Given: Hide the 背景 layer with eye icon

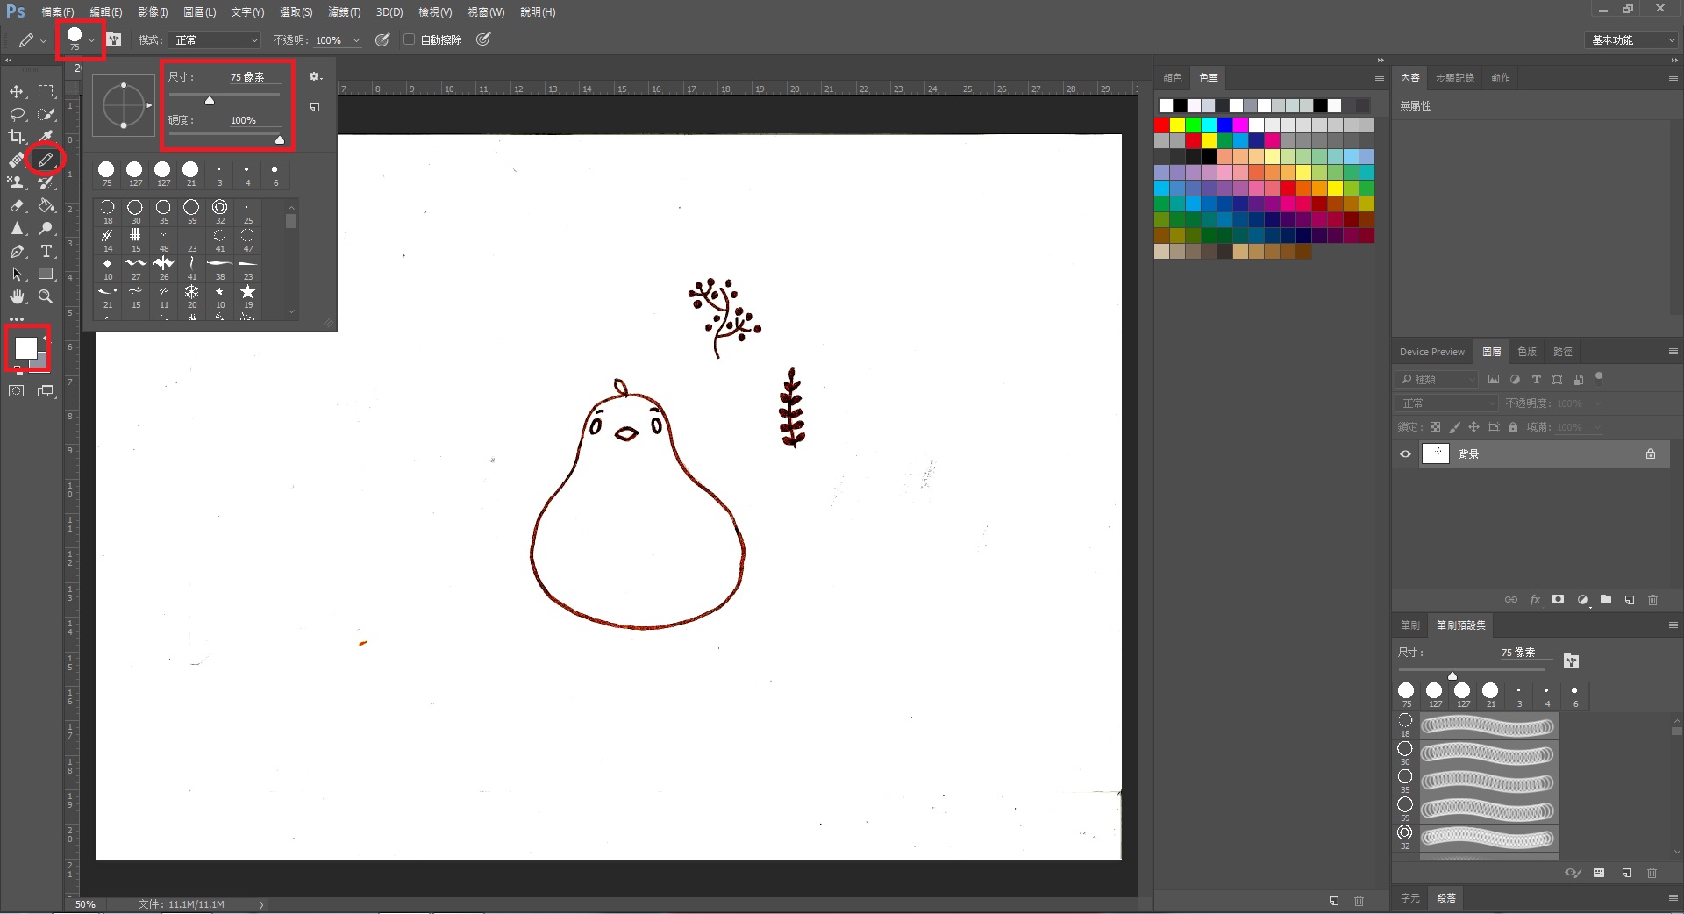Looking at the screenshot, I should [x=1405, y=454].
